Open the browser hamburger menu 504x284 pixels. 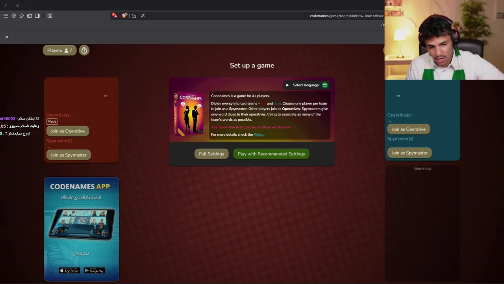(x=6, y=16)
